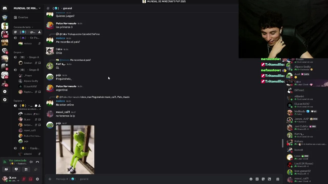328x184 pixels.
Task: Click the message input field
Action: coord(151,179)
